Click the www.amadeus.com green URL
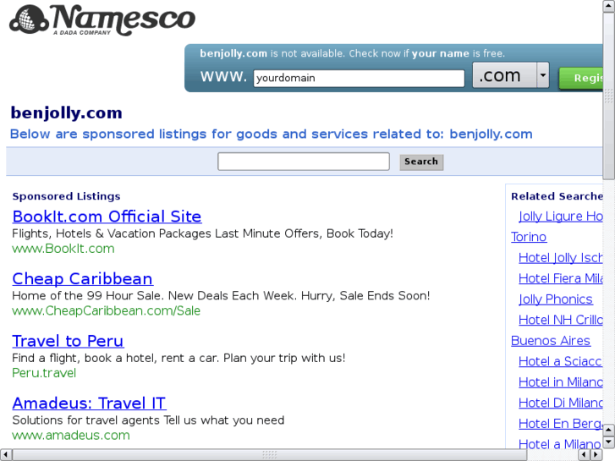The image size is (615, 461). (x=70, y=436)
